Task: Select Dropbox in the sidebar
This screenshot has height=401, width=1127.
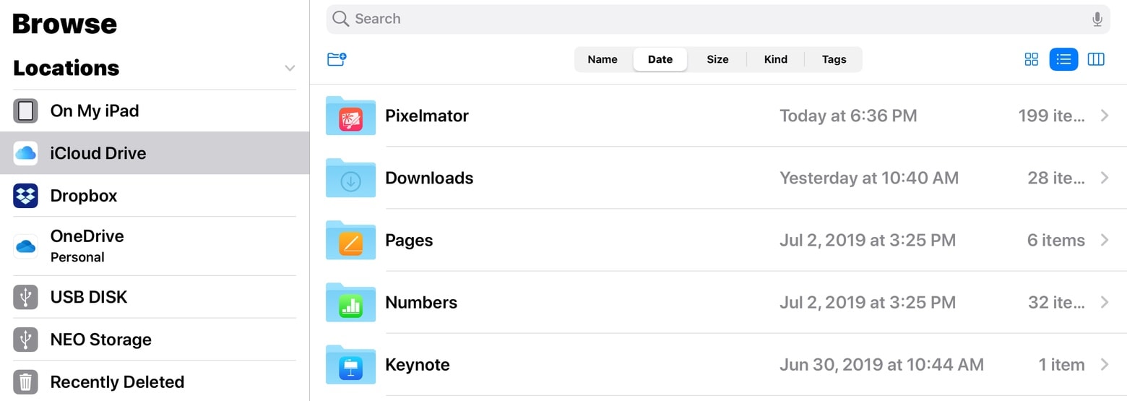Action: click(84, 196)
